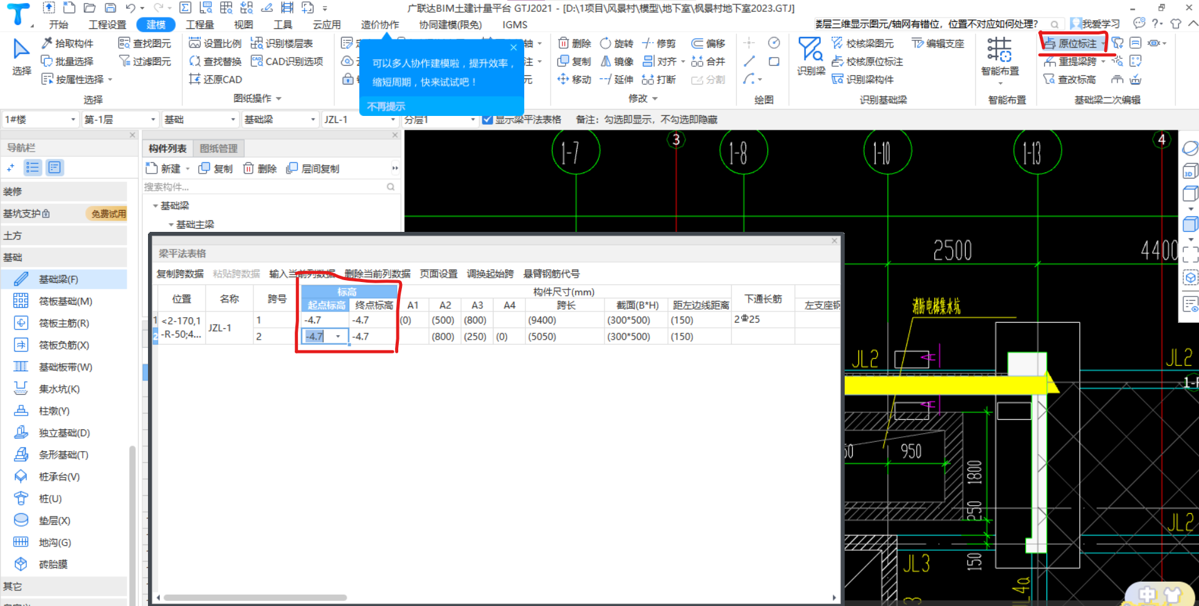
Task: Click the 移动 tool
Action: 574,80
